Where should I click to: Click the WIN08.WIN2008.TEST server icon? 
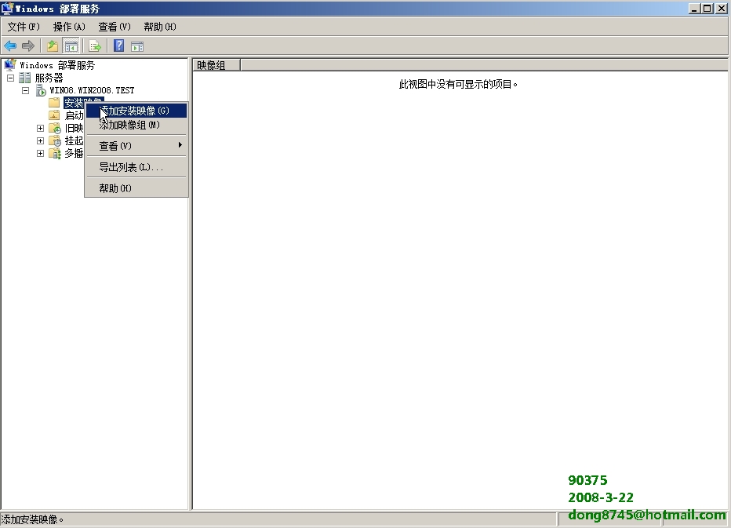[x=41, y=90]
